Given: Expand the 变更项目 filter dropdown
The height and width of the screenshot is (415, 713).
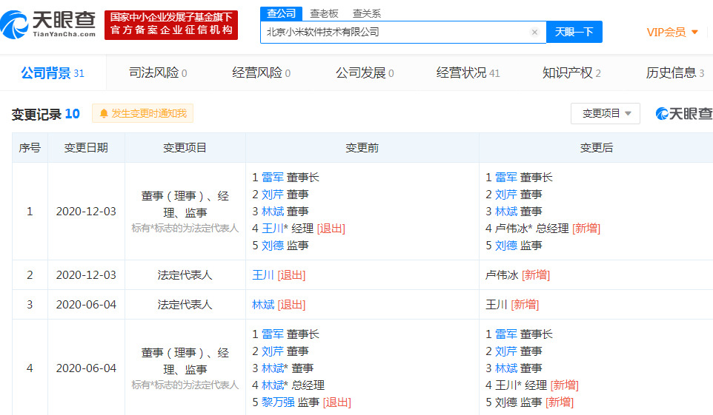Looking at the screenshot, I should tap(606, 113).
